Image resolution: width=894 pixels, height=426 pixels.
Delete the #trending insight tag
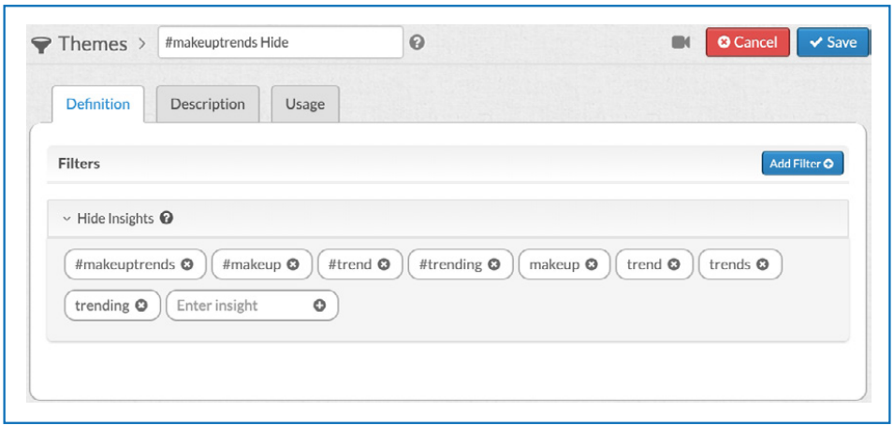click(494, 264)
